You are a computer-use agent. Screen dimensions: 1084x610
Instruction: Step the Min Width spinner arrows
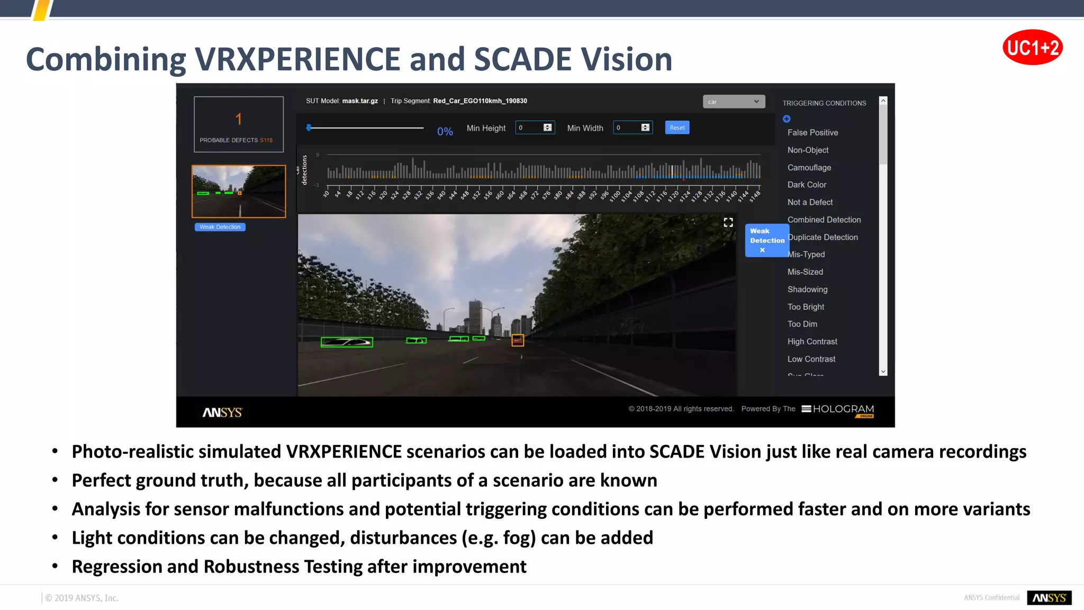645,128
